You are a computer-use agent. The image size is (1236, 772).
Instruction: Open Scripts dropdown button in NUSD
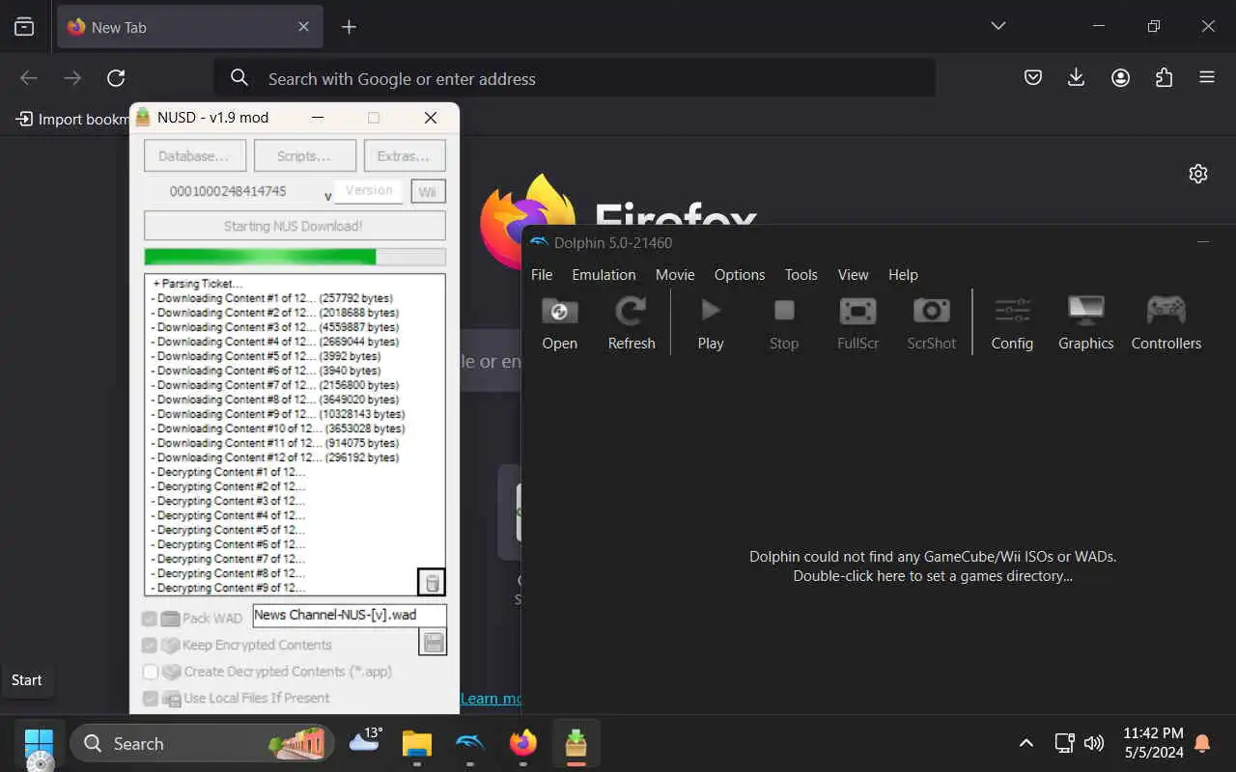click(304, 155)
